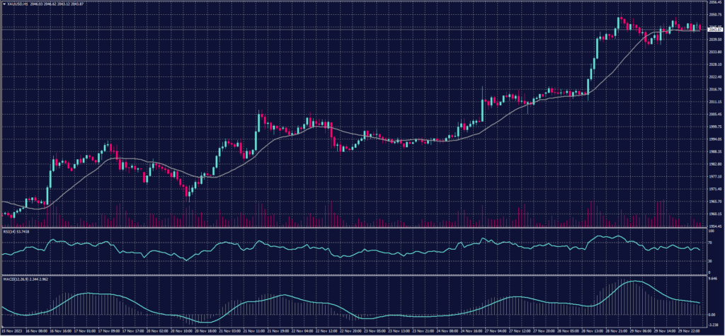This screenshot has height=336, width=725.
Task: Click the MACD 9.646 scale label
Action: click(x=713, y=278)
